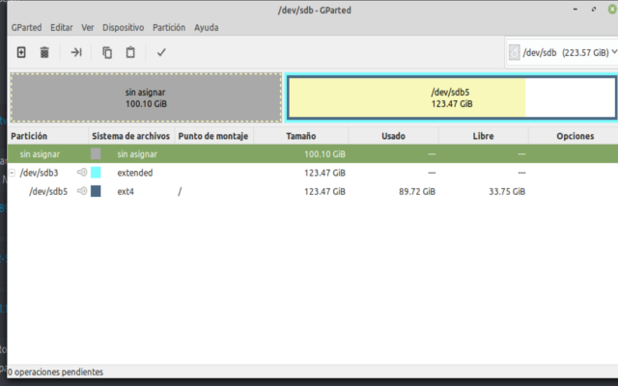Click the 33.75 GiB free value

click(507, 191)
